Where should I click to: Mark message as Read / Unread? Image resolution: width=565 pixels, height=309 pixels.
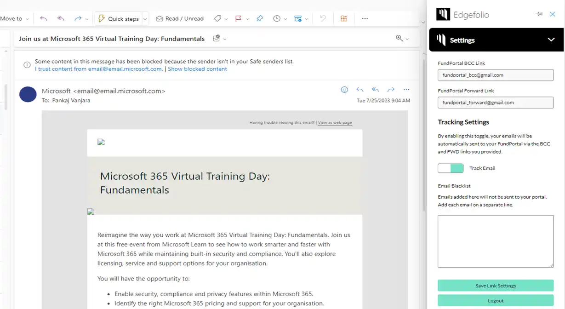coord(180,18)
